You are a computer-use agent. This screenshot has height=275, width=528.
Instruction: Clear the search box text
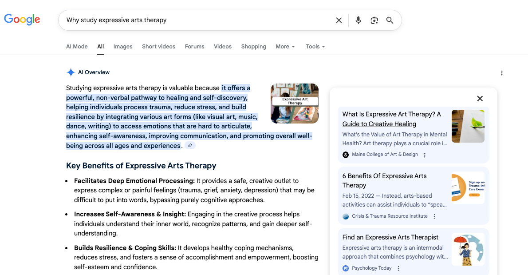point(339,20)
